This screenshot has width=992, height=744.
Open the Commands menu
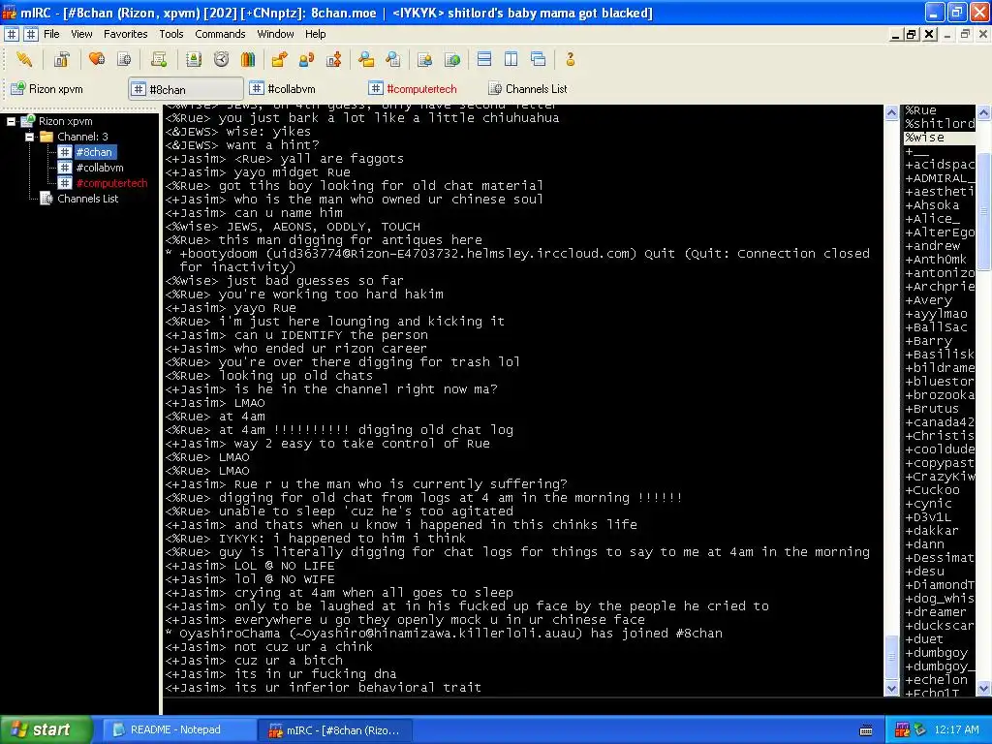220,34
